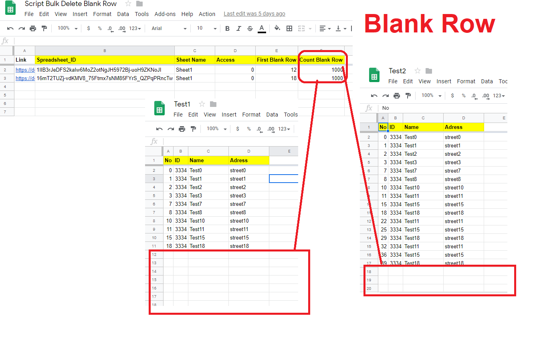
Task: Star the Test1 spreadsheet
Action: click(202, 104)
